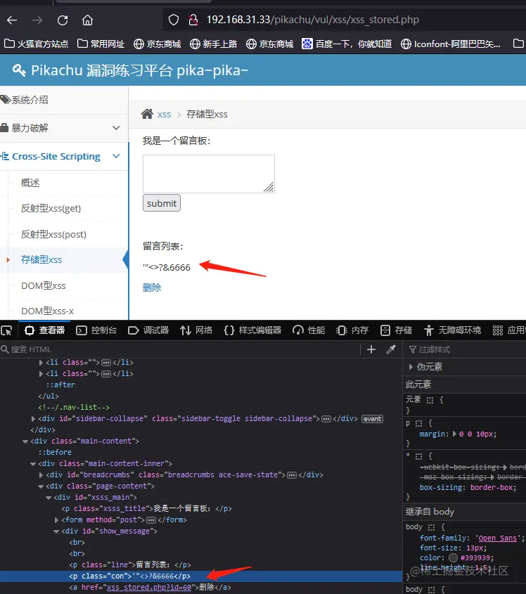
Task: Expand the sidebar-collapse div node
Action: (33, 418)
